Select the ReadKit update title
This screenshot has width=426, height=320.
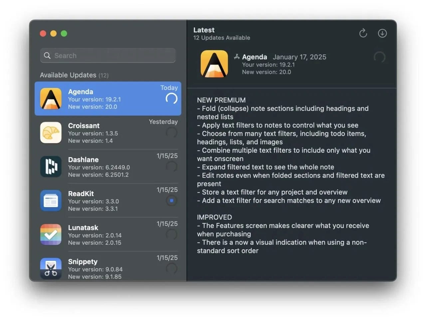tap(81, 194)
